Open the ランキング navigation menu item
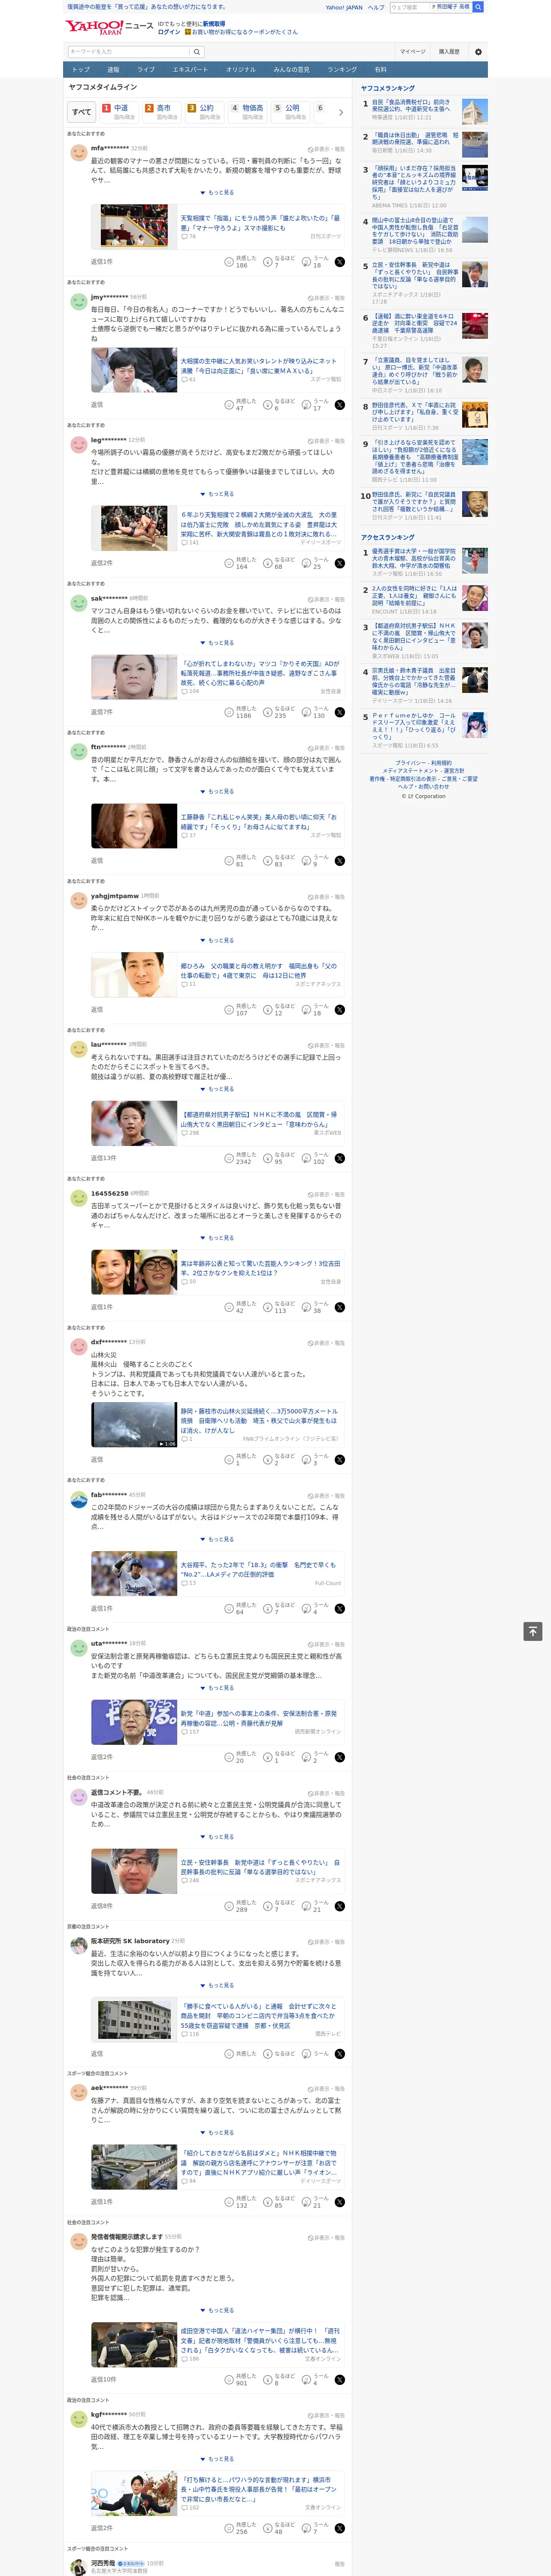This screenshot has width=551, height=2576. tap(342, 70)
